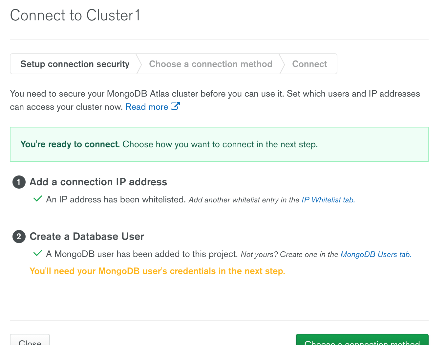Image resolution: width=447 pixels, height=345 pixels.
Task: Click the Add a connection IP address heading
Action: click(98, 182)
